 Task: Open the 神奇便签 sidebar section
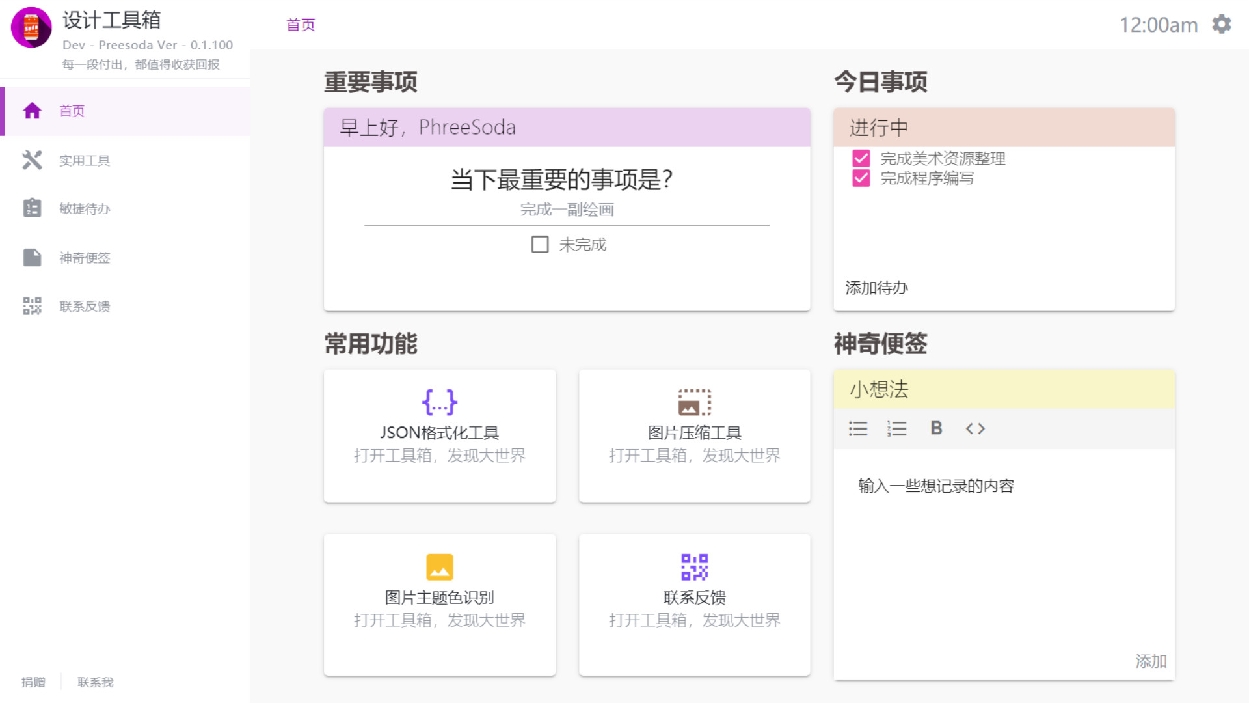point(85,257)
